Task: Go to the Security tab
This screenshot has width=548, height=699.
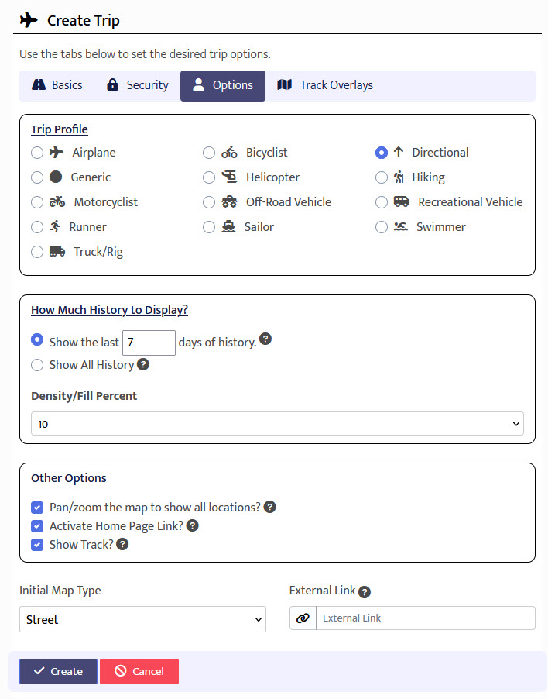Action: (x=138, y=85)
